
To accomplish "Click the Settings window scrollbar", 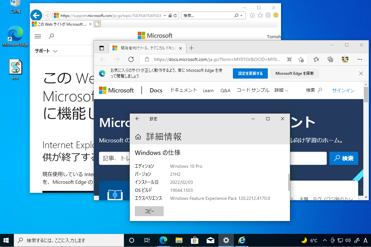I will (x=289, y=182).
